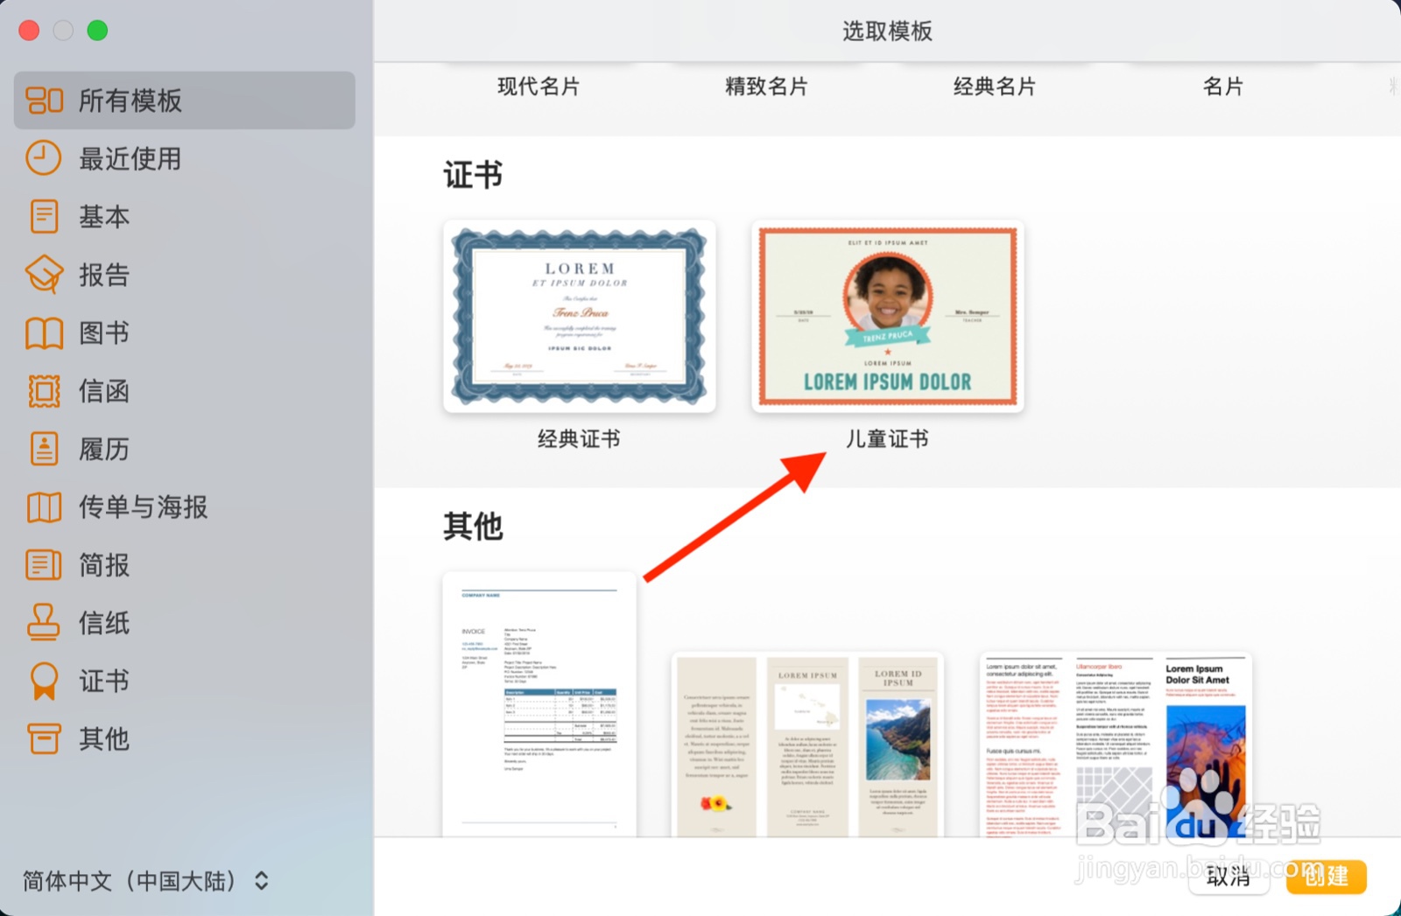Click the 简报 (Newsletters) sidebar icon

coord(43,565)
